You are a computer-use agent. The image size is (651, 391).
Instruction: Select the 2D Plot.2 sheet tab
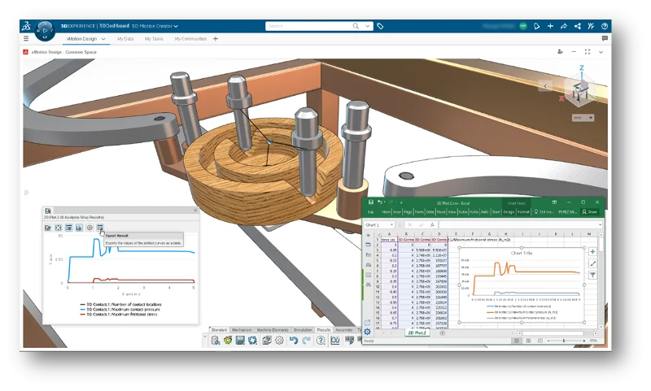click(417, 332)
